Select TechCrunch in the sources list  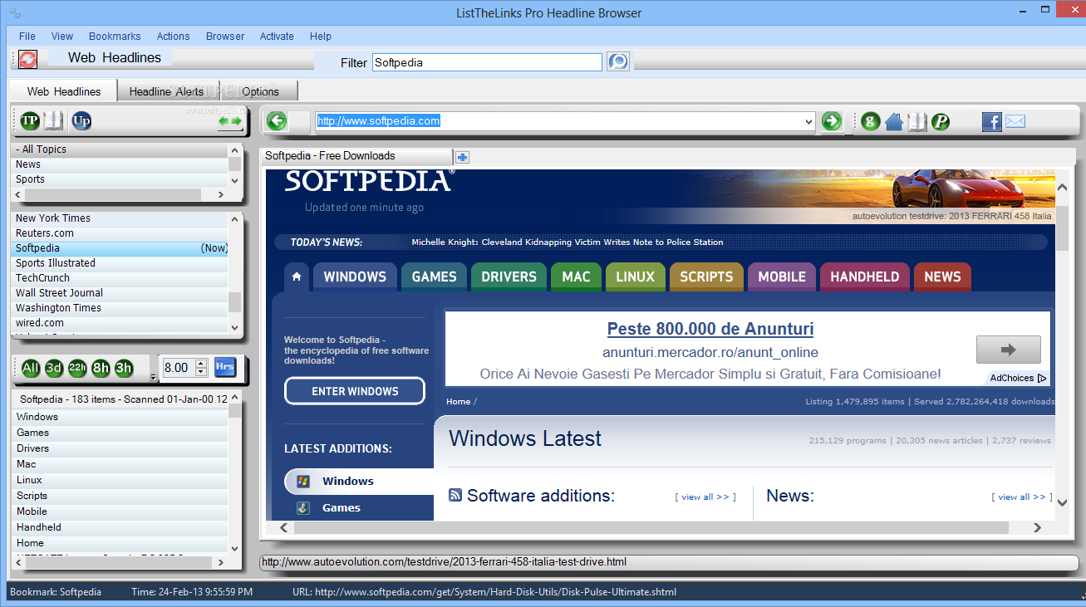[120, 278]
